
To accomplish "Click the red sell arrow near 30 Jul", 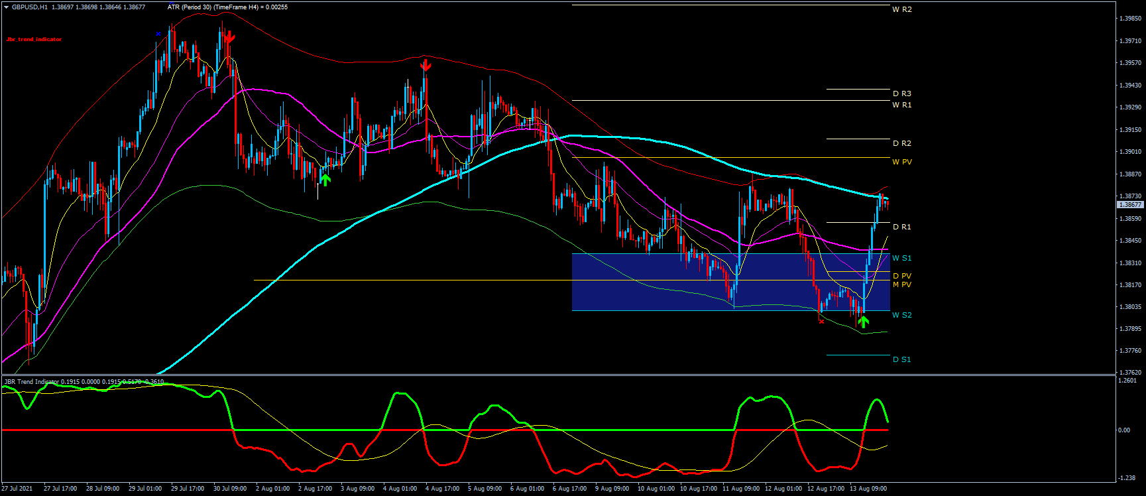I will [x=229, y=37].
